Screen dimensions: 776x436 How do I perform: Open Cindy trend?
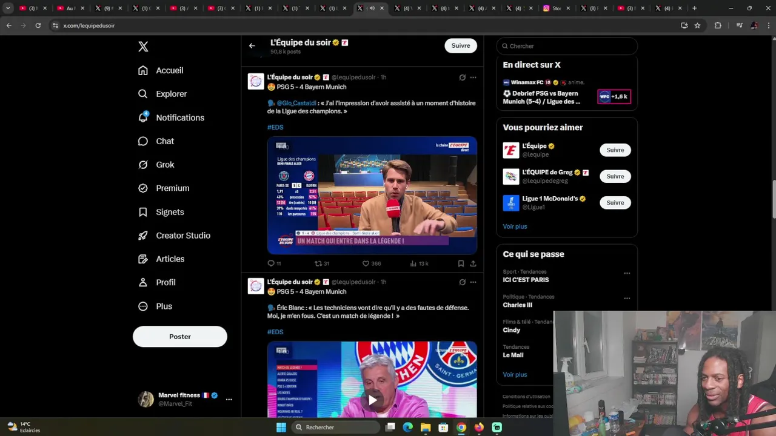tap(511, 330)
